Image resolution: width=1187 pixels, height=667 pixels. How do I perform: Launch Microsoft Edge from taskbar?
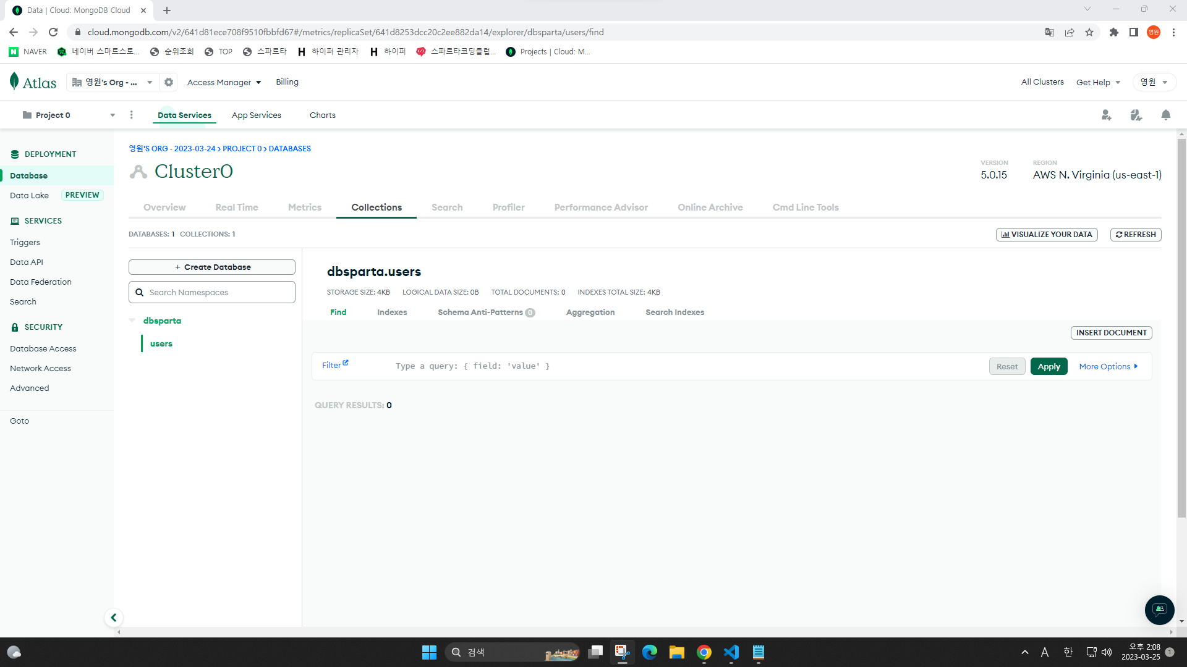(x=650, y=652)
